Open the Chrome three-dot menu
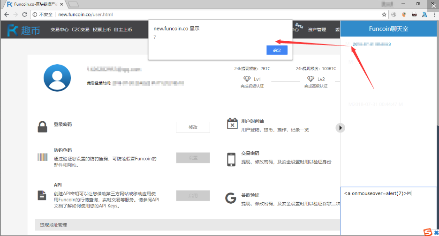This screenshot has height=236, width=439. click(x=434, y=15)
